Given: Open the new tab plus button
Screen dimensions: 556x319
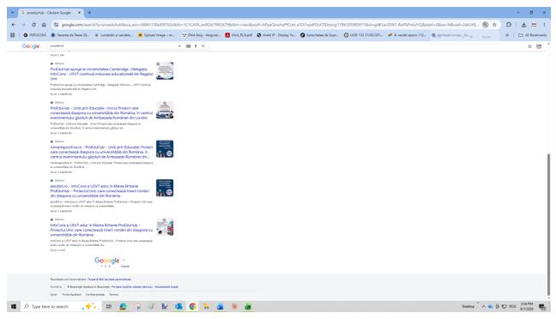Looking at the screenshot, I should pyautogui.click(x=89, y=12).
